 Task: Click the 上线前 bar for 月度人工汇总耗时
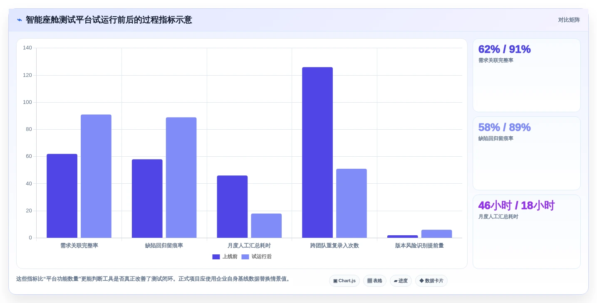(232, 207)
